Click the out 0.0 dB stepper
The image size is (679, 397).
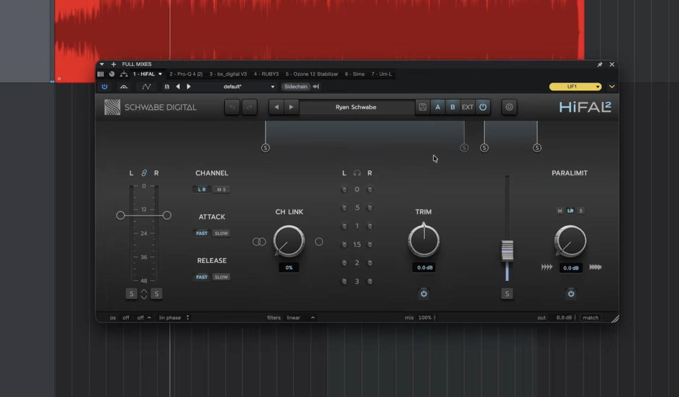click(575, 318)
